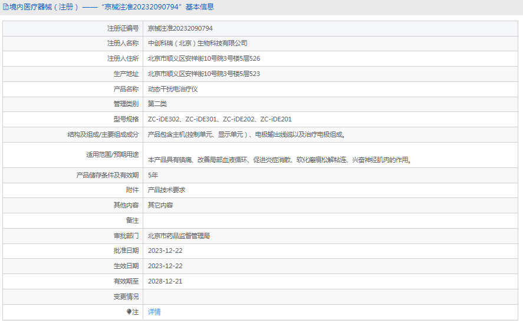This screenshot has height=323, width=523.
Task: Click the 适用范围/预期用途 label
Action: [113, 154]
